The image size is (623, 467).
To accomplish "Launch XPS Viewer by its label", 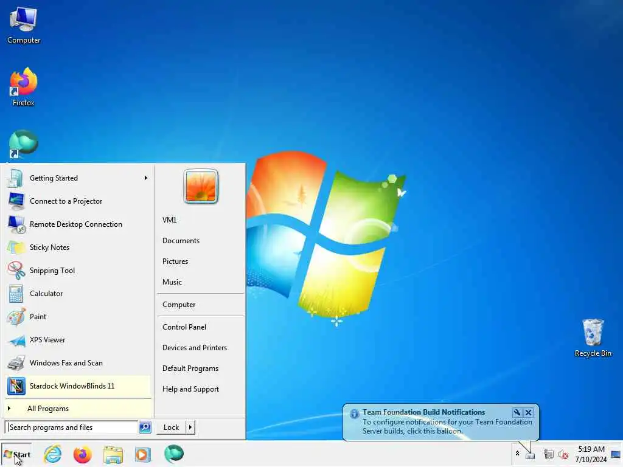I will [x=47, y=340].
